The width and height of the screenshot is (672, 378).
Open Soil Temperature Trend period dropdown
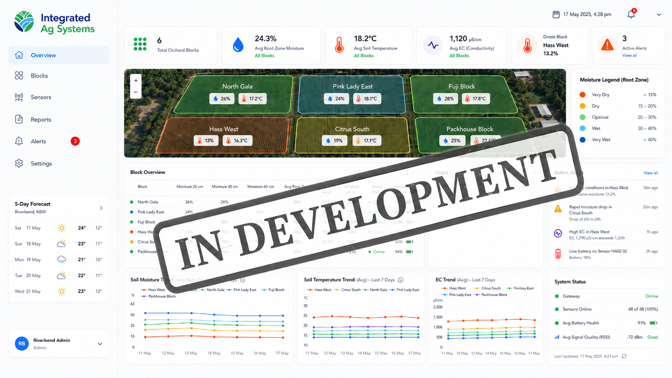tap(401, 280)
